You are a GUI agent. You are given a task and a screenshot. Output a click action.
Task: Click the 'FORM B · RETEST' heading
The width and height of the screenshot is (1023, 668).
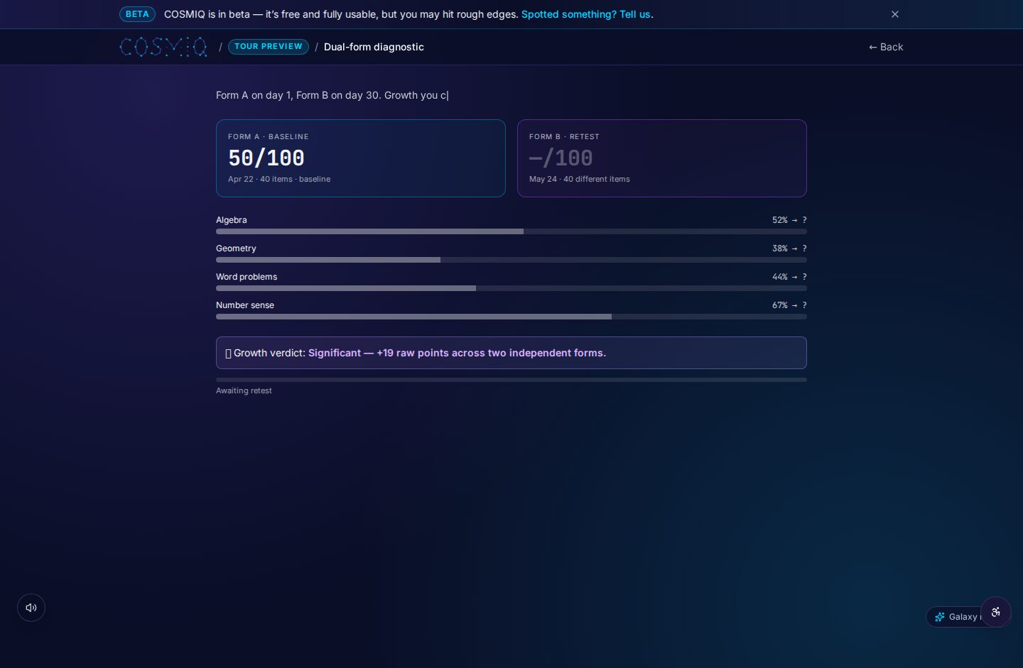pos(564,136)
